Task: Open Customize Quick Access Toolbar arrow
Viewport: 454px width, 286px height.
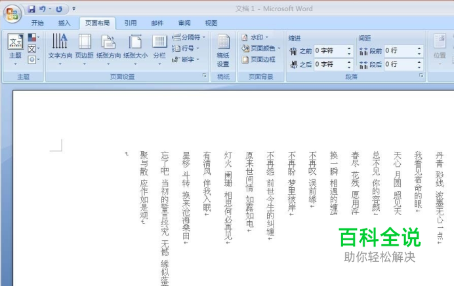Action: [x=74, y=9]
